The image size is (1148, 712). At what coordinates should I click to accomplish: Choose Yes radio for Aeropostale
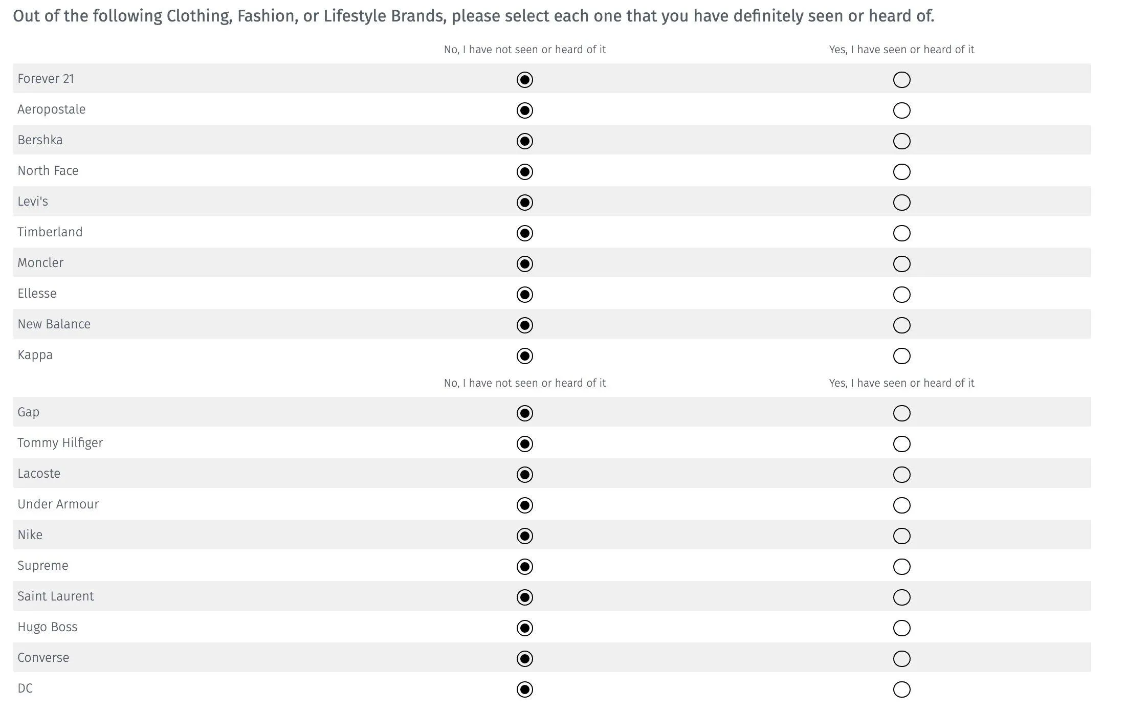pyautogui.click(x=901, y=110)
